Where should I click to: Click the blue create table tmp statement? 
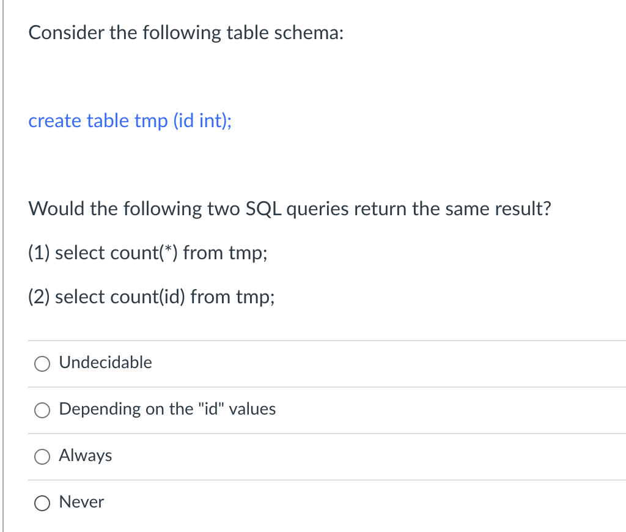(x=130, y=120)
